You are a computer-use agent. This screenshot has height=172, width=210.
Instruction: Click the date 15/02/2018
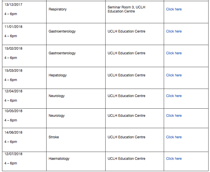tap(13, 49)
